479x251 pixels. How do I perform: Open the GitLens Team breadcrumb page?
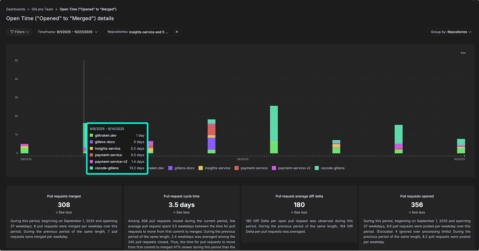tap(42, 9)
